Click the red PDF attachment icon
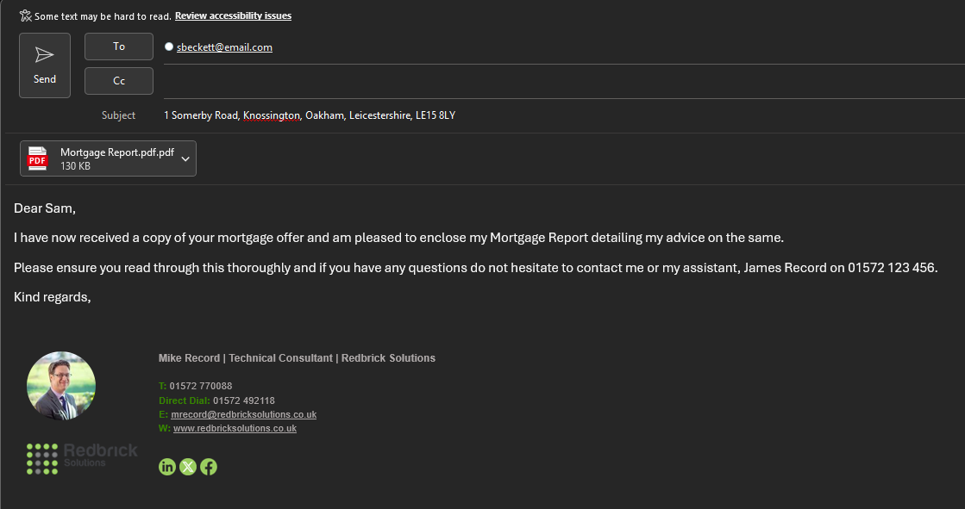 click(38, 158)
